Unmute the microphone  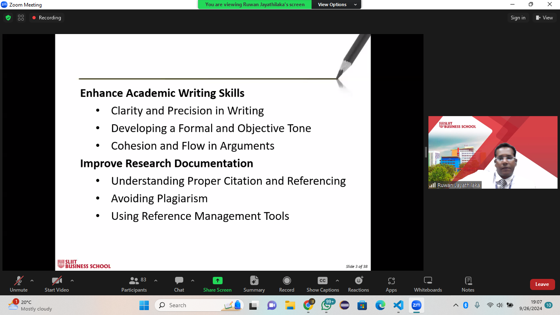click(18, 284)
